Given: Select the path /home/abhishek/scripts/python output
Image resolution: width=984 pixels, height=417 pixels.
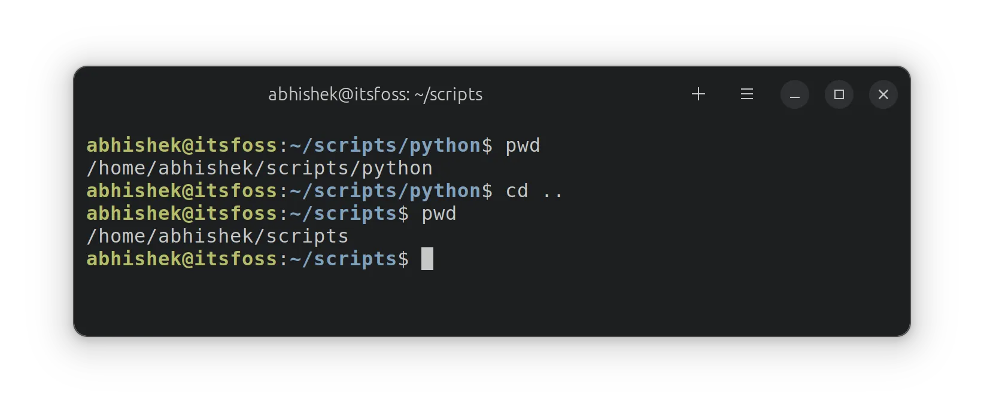Looking at the screenshot, I should (259, 168).
